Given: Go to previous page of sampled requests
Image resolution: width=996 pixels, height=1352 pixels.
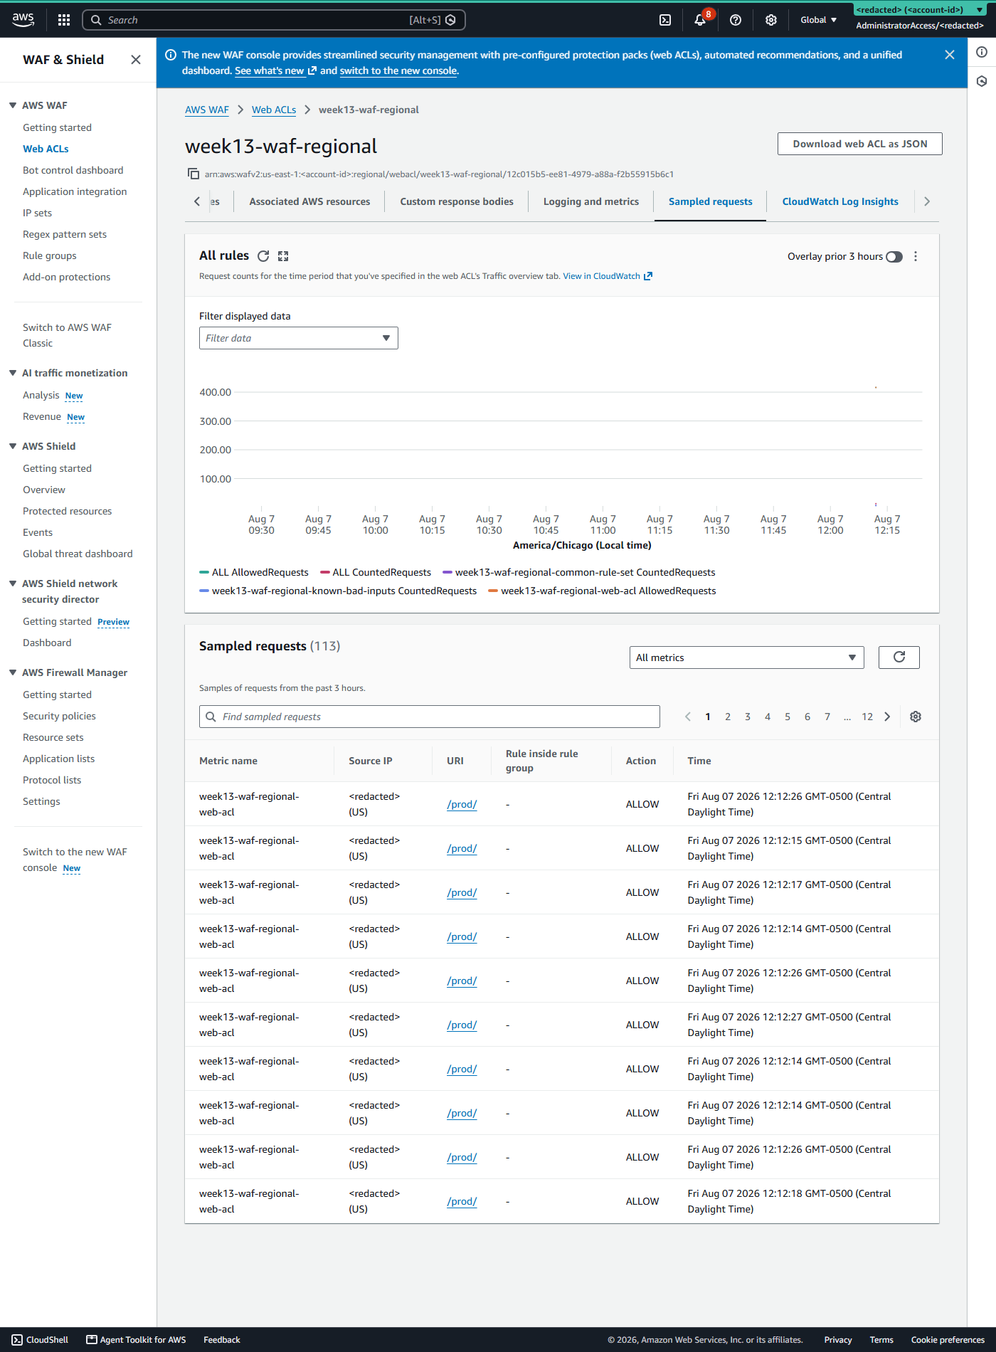Looking at the screenshot, I should point(688,717).
